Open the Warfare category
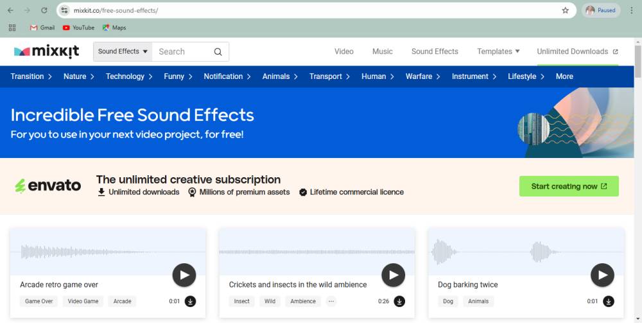The image size is (642, 323). pos(423,76)
